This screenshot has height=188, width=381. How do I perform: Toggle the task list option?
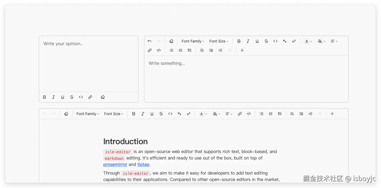189,50
